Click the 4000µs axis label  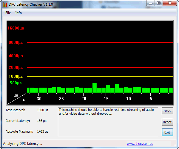tap(16, 56)
